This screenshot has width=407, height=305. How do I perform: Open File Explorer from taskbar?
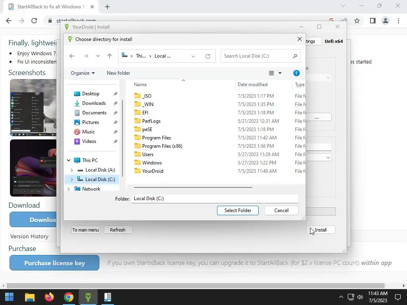(x=29, y=297)
